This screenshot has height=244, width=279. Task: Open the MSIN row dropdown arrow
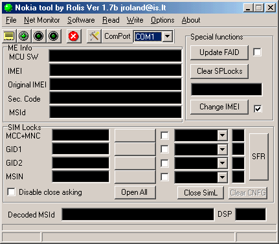222,177
